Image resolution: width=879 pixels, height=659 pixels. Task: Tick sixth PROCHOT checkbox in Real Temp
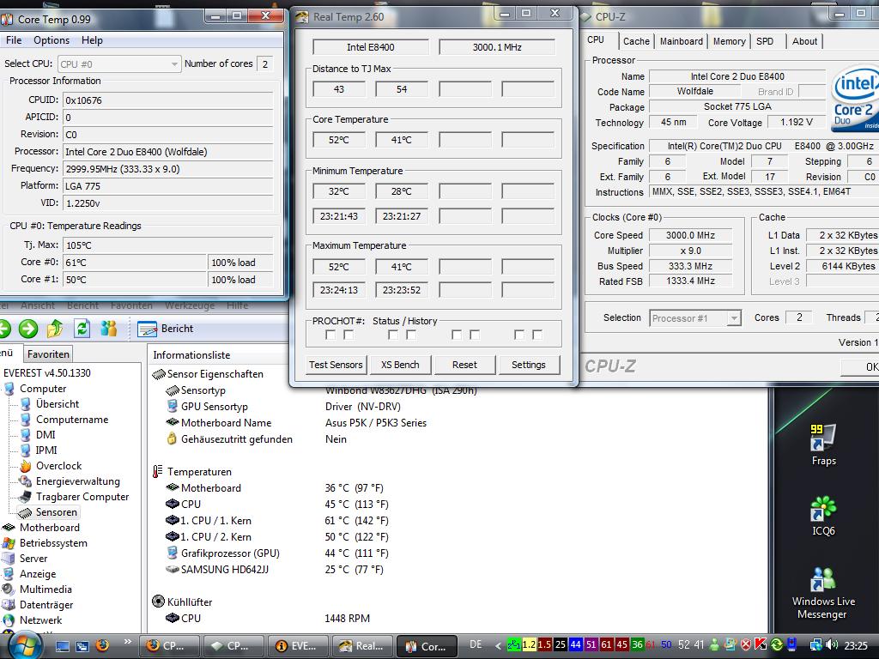point(475,335)
